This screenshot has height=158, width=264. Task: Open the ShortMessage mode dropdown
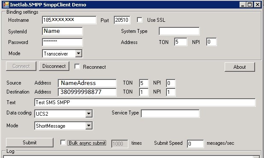coord(89,126)
